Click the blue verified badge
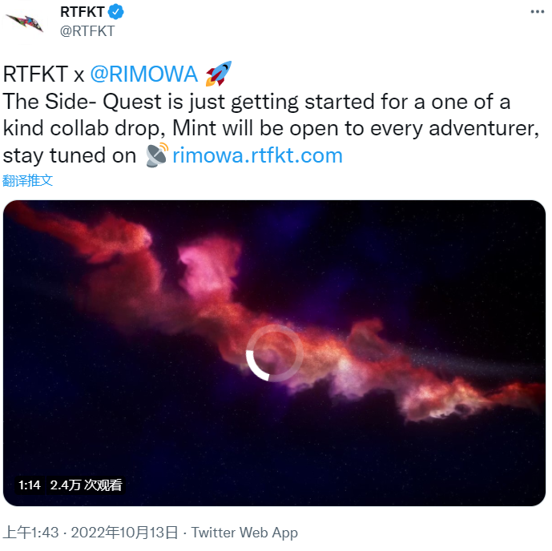Viewport: 552px width, 551px height. (115, 12)
